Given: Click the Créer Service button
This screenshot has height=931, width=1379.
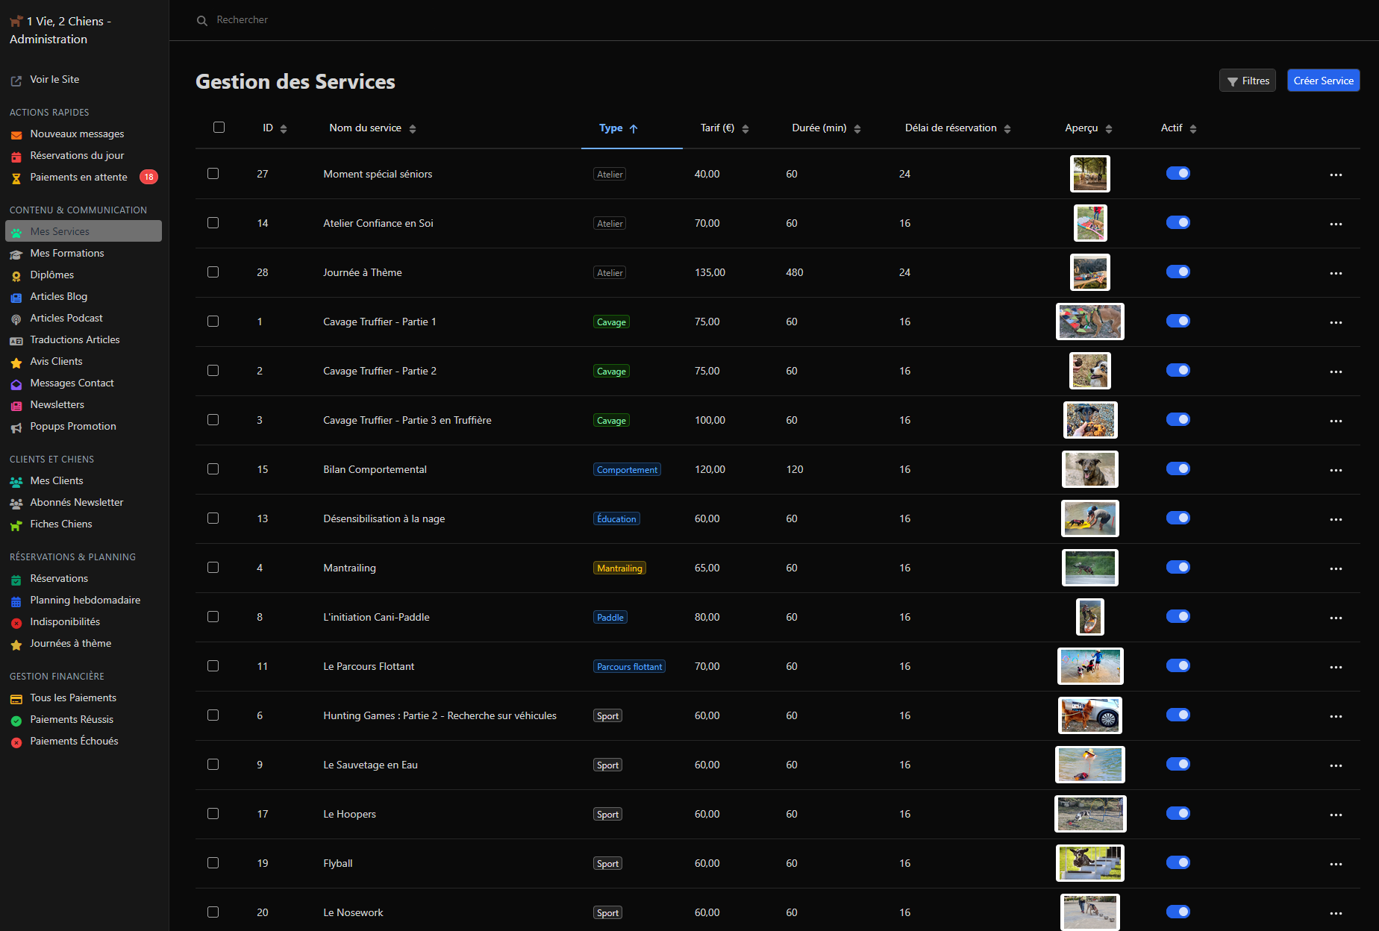Looking at the screenshot, I should (x=1323, y=81).
